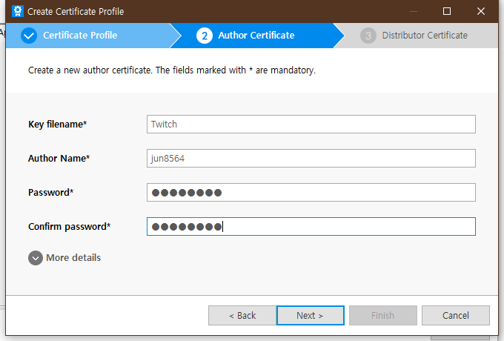Click the disabled Finish button
Viewport: 504px width, 341px height.
click(x=383, y=315)
